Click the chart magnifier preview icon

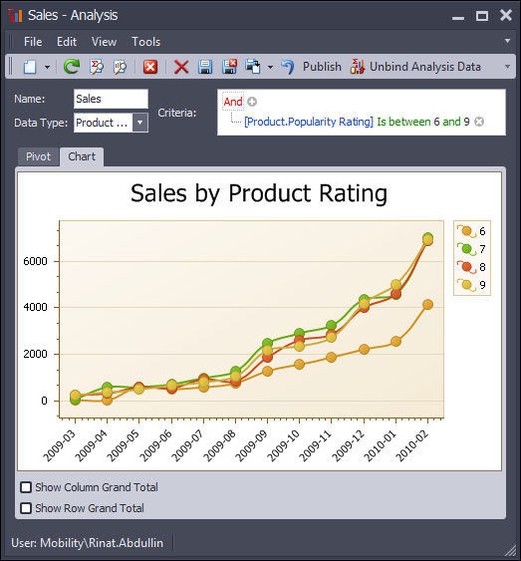[120, 67]
